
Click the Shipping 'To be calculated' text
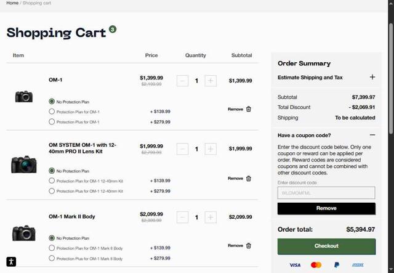pos(355,118)
